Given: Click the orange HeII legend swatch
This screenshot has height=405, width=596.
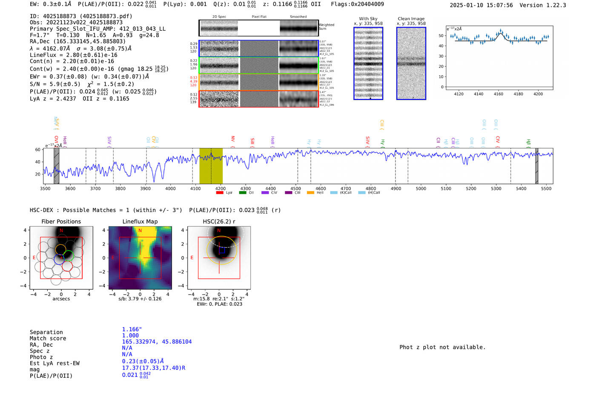Looking at the screenshot, I should tap(310, 193).
